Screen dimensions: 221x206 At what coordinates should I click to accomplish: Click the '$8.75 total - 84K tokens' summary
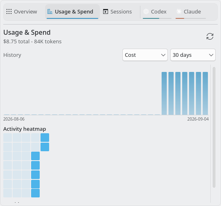coord(32,42)
